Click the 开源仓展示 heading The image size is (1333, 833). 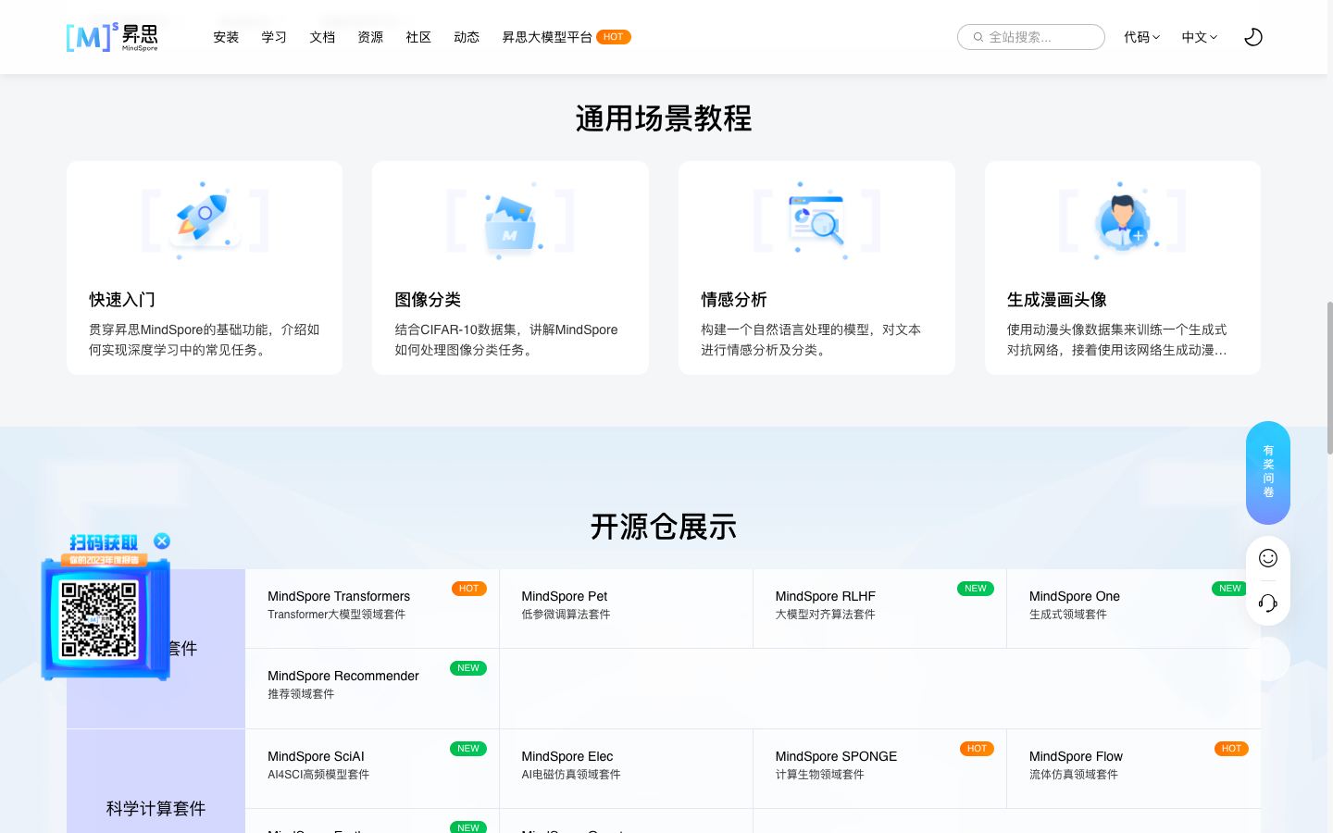coord(664,527)
